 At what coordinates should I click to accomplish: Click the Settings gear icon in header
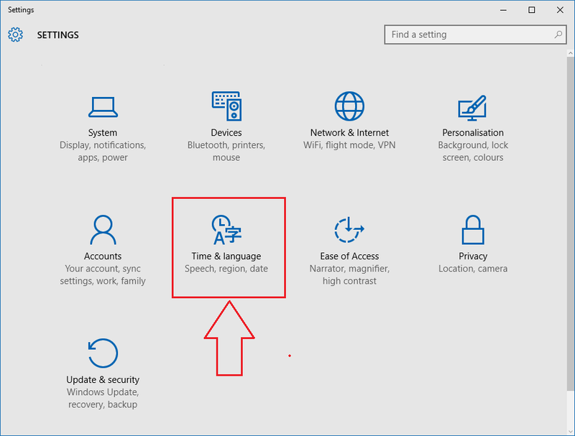pyautogui.click(x=15, y=34)
